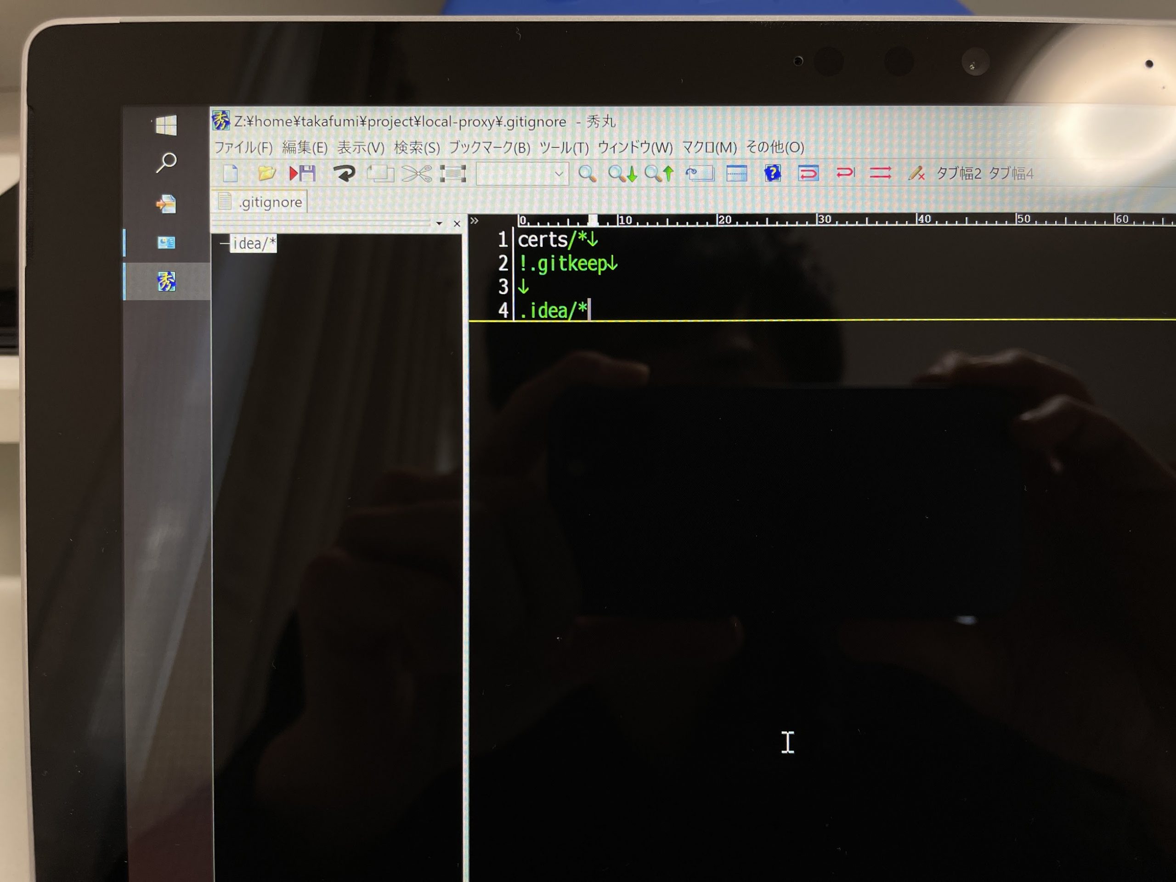Open the ファイル(F) menu
Viewport: 1176px width, 882px height.
point(243,147)
